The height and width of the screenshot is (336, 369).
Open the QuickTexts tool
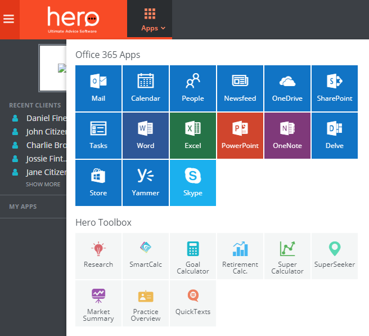click(193, 303)
